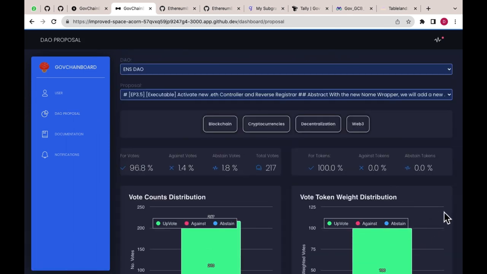This screenshot has height=274, width=487.
Task: Open the Notifications sidebar item
Action: (x=70, y=155)
